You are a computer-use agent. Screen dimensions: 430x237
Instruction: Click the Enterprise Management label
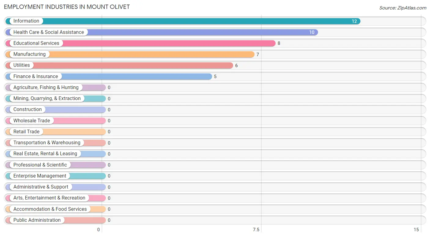[x=40, y=176]
